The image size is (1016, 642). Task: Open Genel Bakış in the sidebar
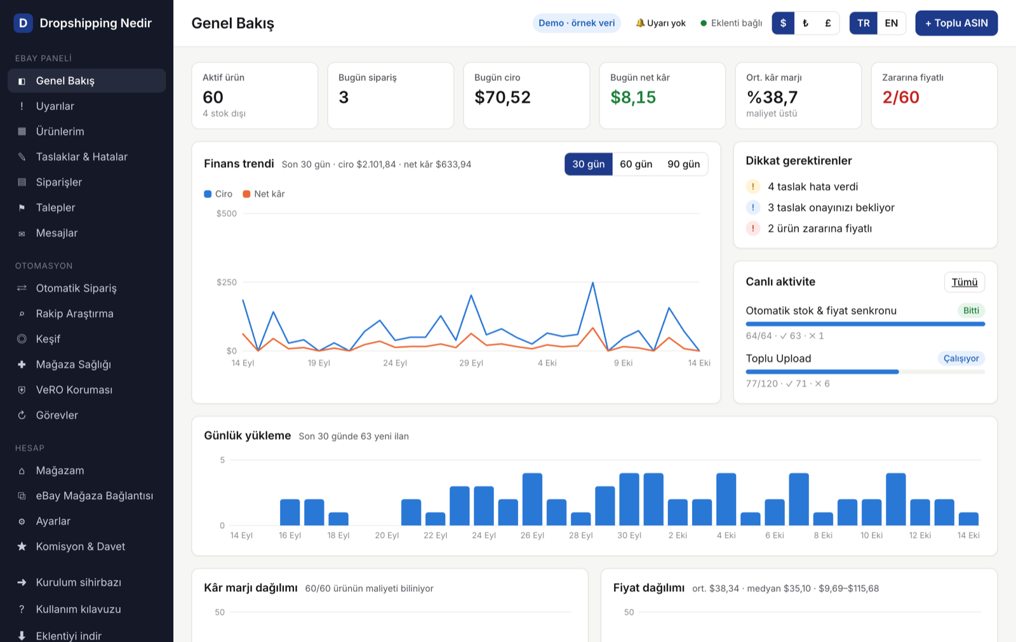pyautogui.click(x=86, y=81)
